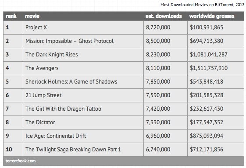Click The Dark Knight Rises row title
The image size is (246, 168).
pos(52,55)
